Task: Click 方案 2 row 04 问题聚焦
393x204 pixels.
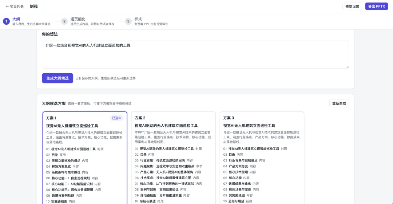Action: pyautogui.click(x=168, y=166)
